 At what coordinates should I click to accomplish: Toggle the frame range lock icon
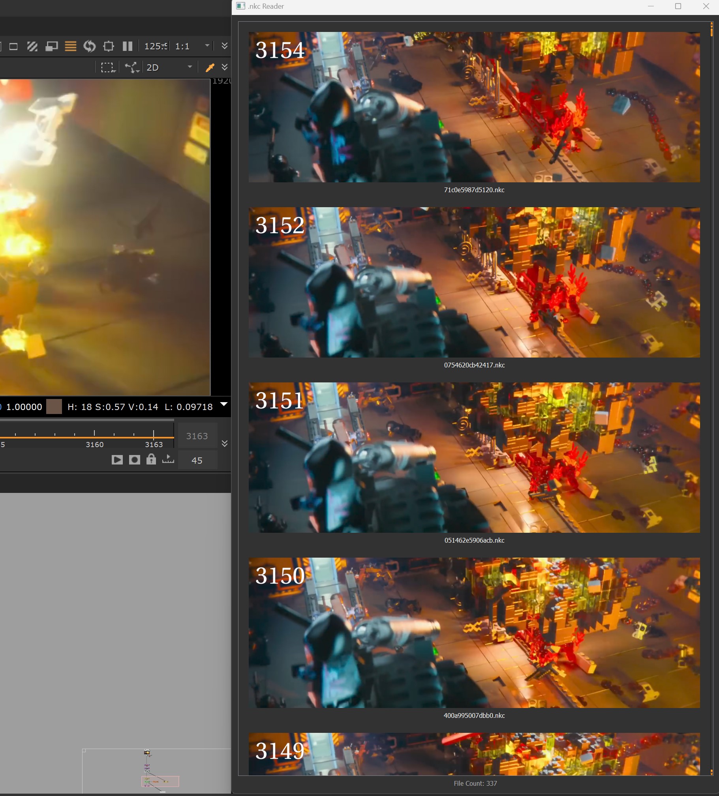(x=151, y=460)
